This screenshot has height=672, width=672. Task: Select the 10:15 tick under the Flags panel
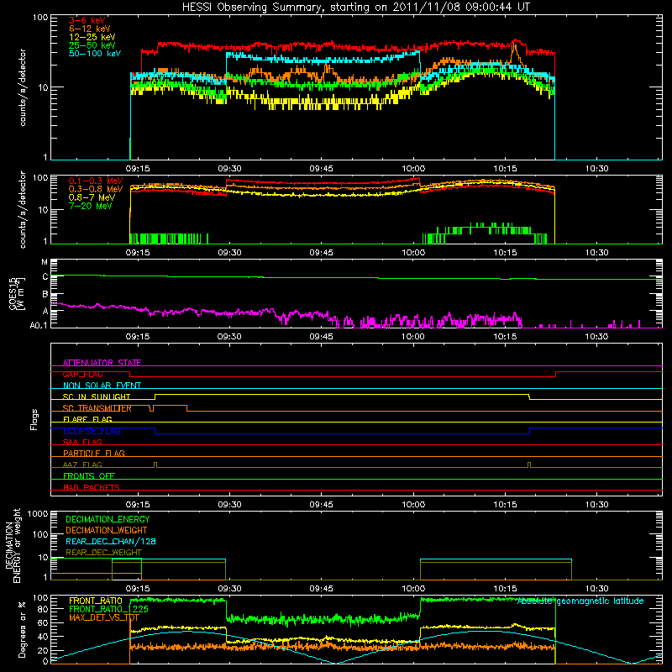click(505, 505)
